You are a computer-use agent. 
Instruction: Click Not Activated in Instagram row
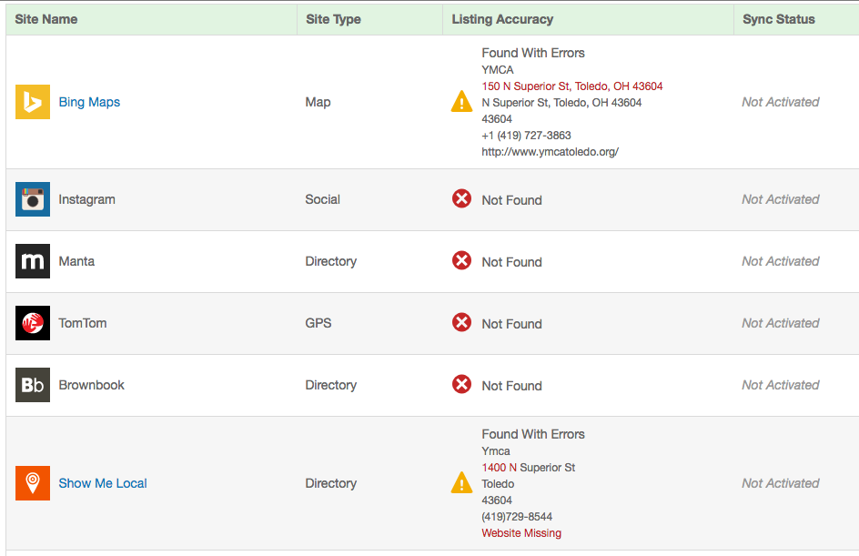(x=780, y=199)
